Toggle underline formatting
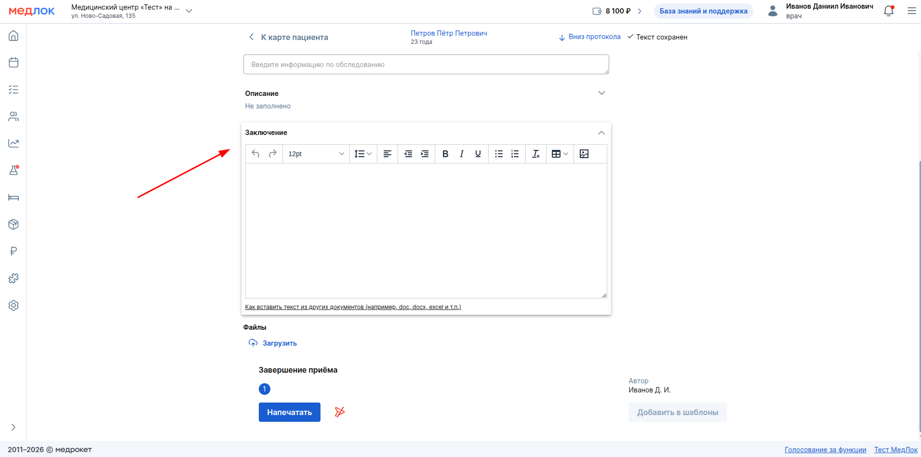 tap(478, 154)
